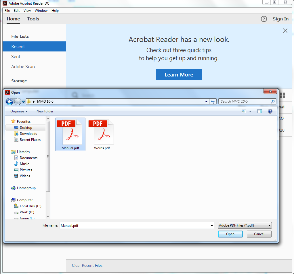Switch to grid view icon in Acrobat
Viewport: 294px width, 274px height.
pos(282,95)
